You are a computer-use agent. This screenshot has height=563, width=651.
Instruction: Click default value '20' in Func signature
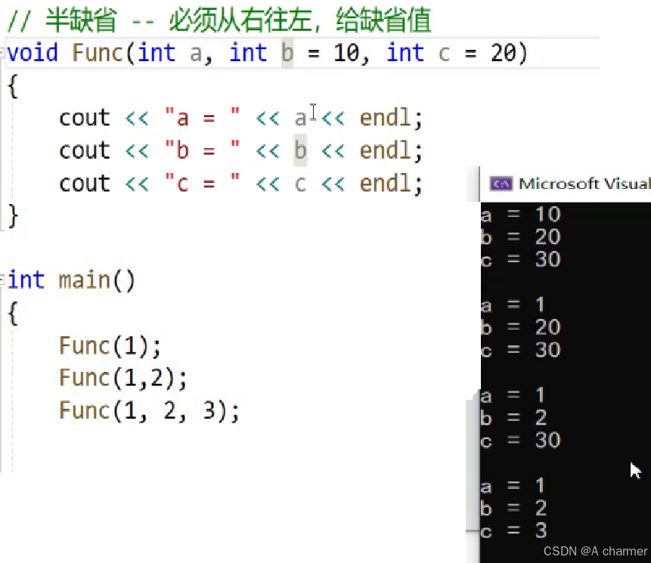[x=504, y=53]
